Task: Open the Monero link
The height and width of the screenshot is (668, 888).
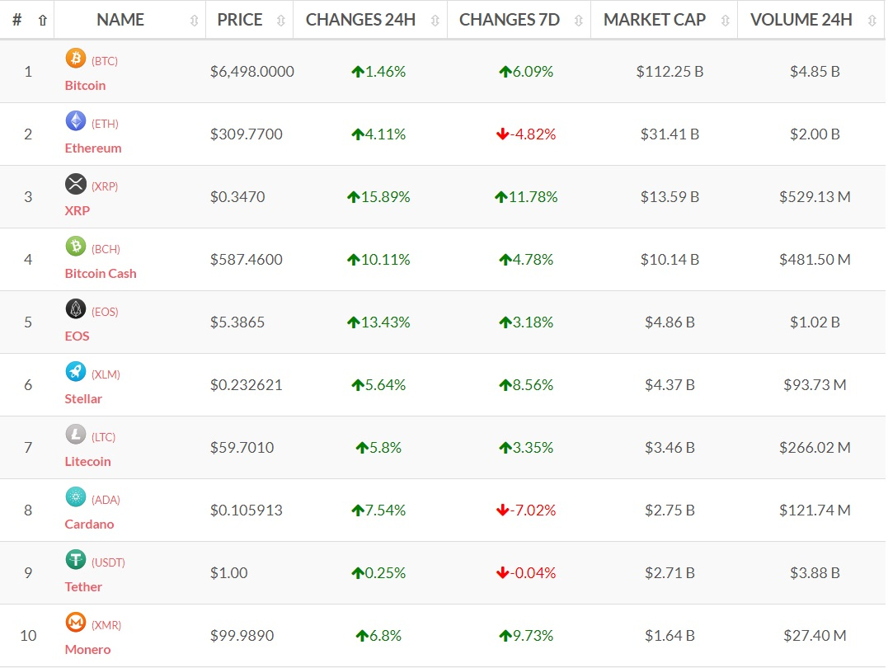Action: 87,650
